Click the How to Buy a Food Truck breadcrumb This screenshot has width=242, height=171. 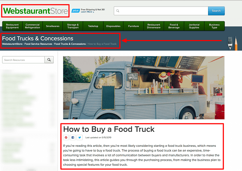pos(102,44)
